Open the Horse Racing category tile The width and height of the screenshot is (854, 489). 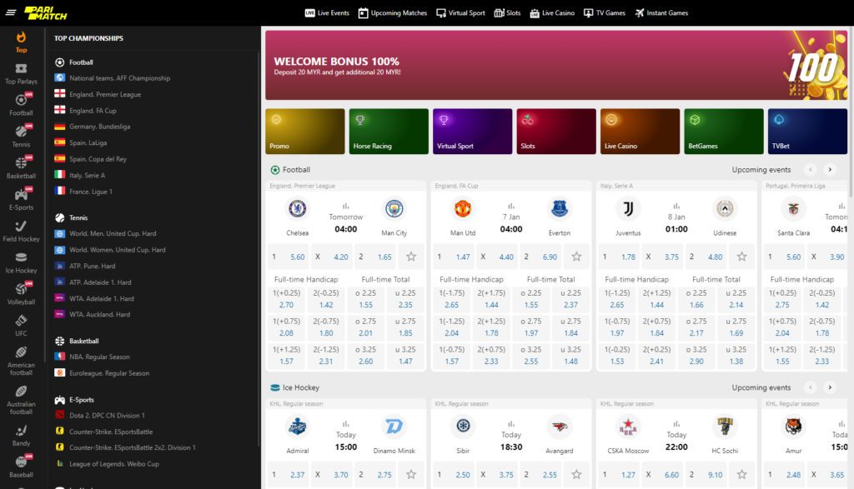389,132
